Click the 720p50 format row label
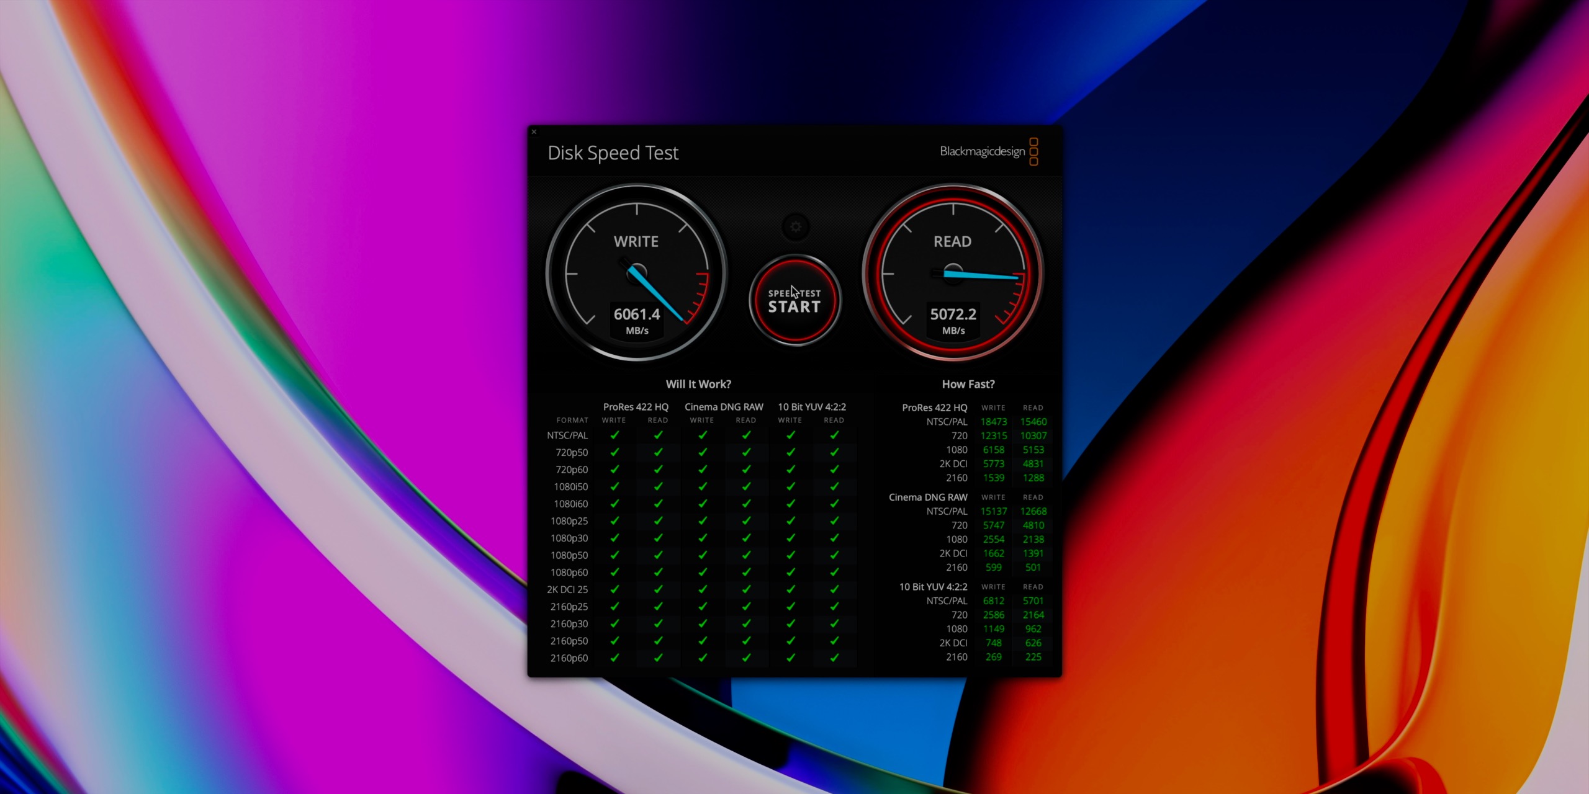The image size is (1589, 794). coord(571,453)
